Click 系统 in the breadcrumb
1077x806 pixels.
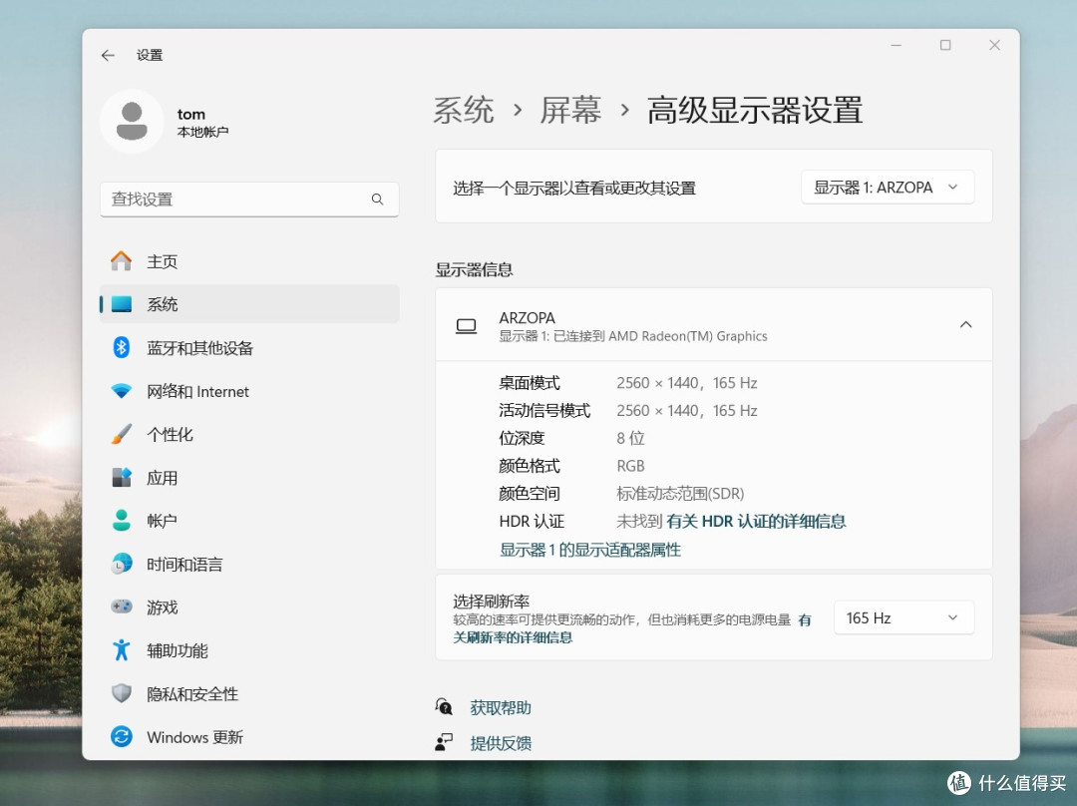464,110
